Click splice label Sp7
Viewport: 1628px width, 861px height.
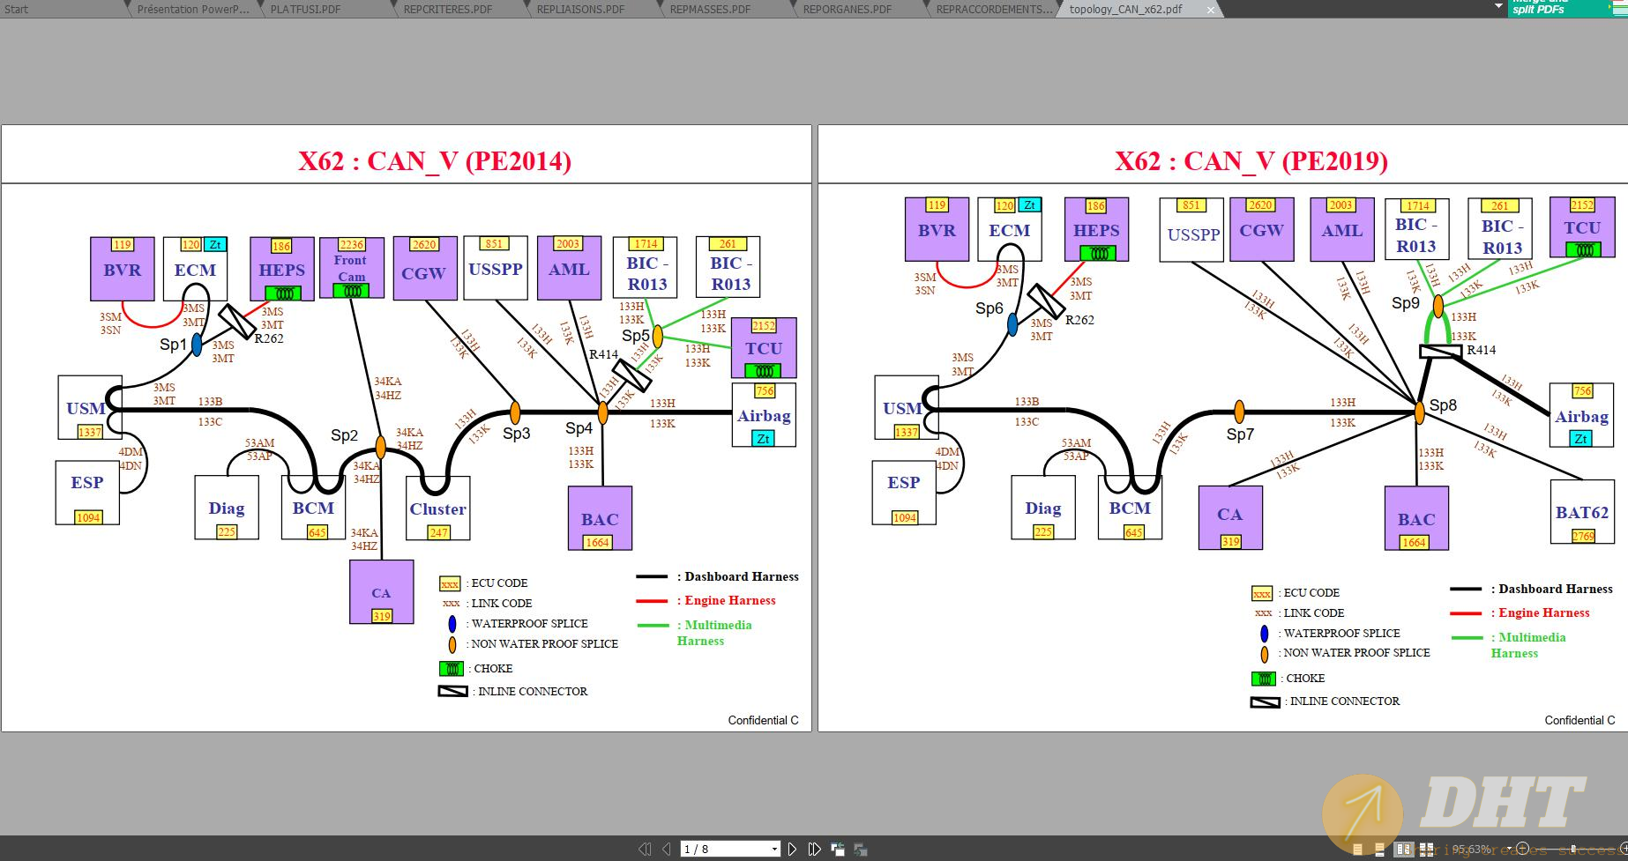(1240, 434)
